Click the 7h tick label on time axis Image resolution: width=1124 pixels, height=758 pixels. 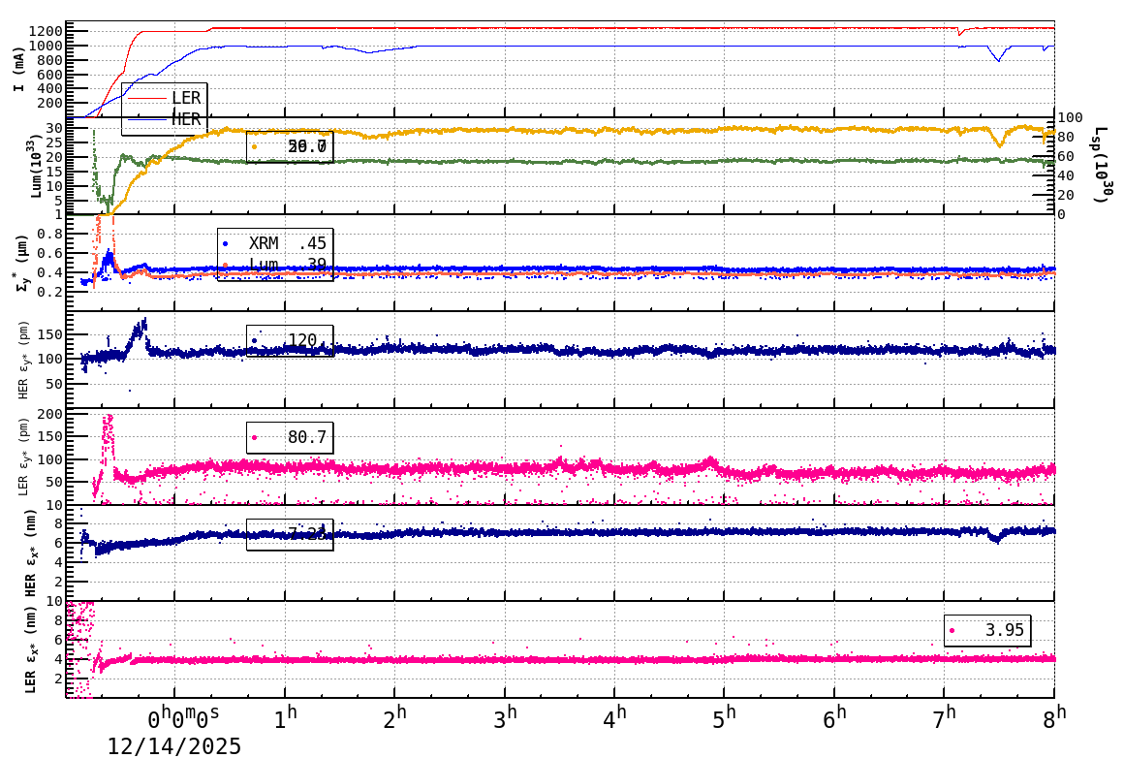tap(945, 718)
